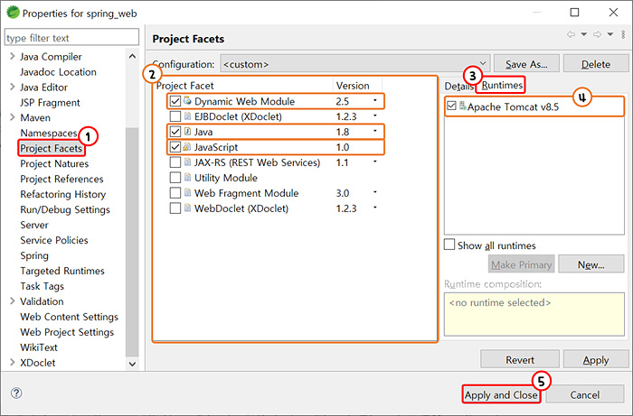Uncheck the JavaScript facet checkbox

[175, 147]
